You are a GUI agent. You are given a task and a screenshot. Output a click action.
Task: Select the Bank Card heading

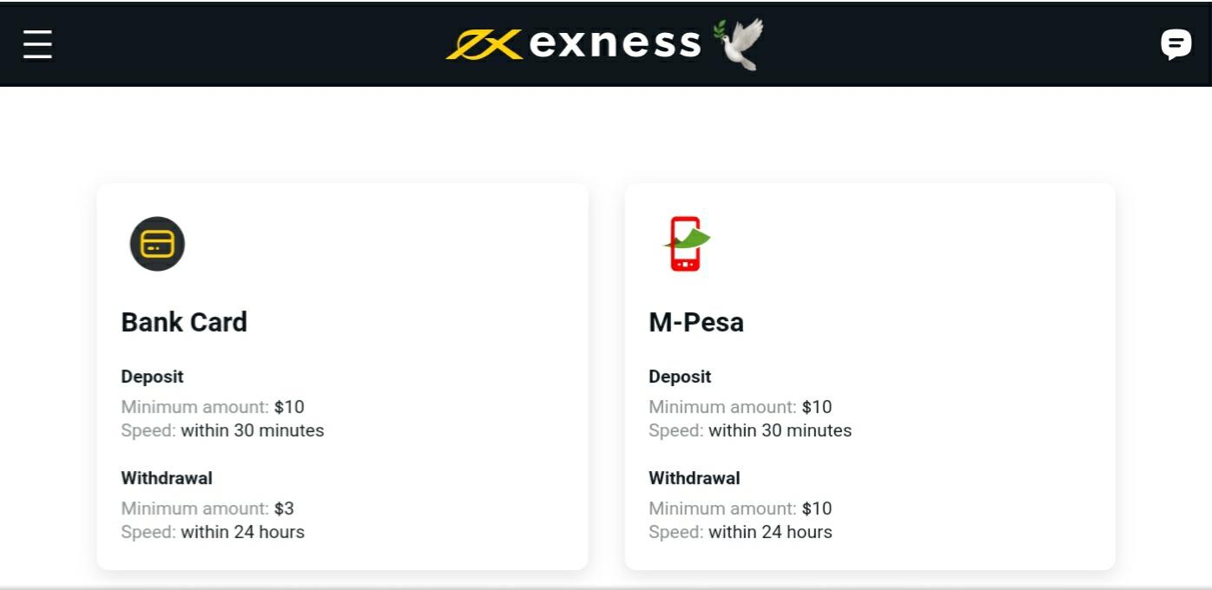184,322
